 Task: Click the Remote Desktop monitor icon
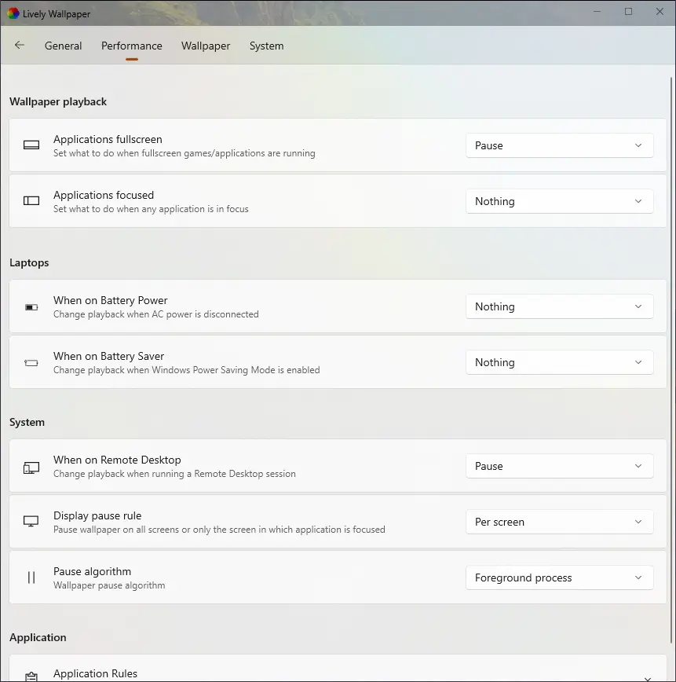click(x=31, y=466)
